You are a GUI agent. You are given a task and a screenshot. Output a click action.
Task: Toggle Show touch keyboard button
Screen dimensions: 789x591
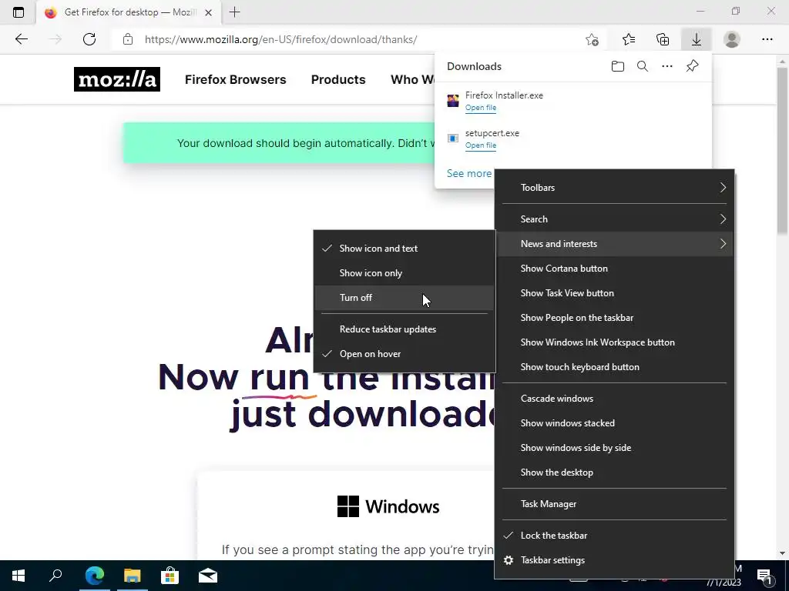614,367
